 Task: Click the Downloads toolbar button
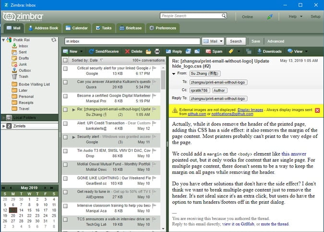click(269, 51)
